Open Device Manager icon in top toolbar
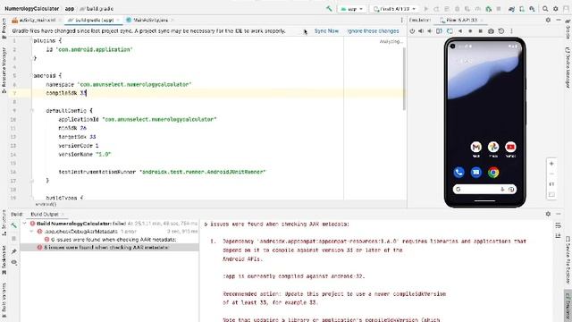572x322 pixels. tap(522, 9)
